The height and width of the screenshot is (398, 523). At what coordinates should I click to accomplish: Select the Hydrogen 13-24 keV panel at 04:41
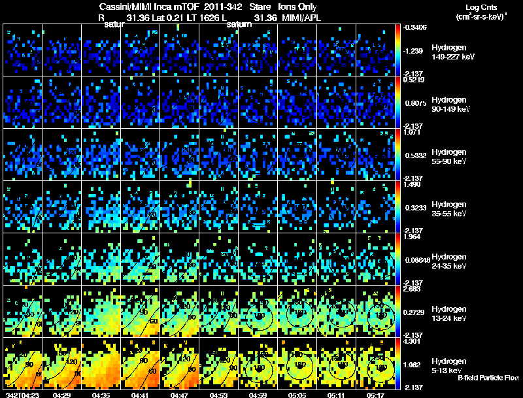tap(141, 312)
